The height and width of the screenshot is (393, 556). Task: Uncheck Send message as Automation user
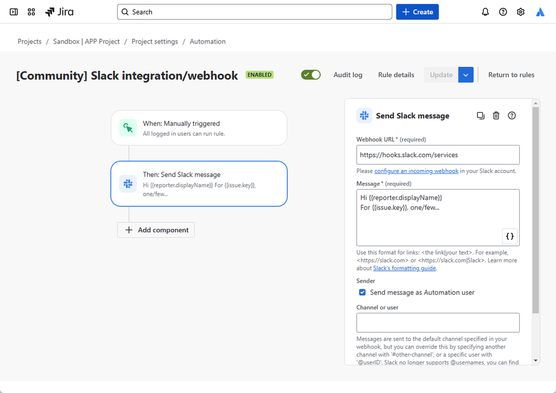pos(361,292)
